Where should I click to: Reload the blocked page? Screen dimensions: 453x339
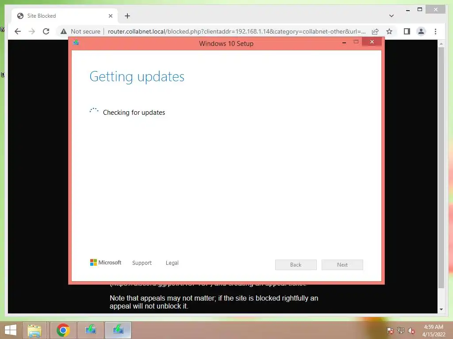pos(46,31)
